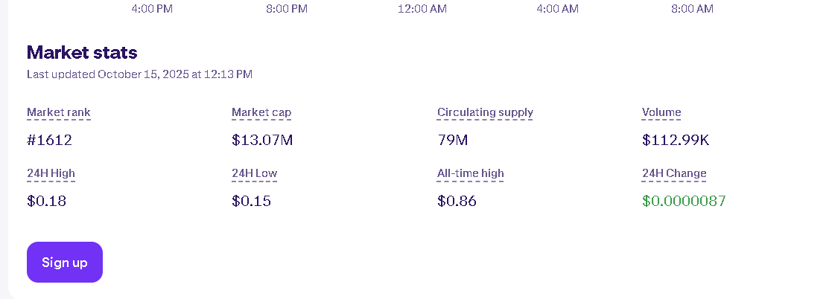Viewport: 832px width, 299px height.
Task: Click the 4:00 PM chart axis label
Action: click(x=152, y=9)
